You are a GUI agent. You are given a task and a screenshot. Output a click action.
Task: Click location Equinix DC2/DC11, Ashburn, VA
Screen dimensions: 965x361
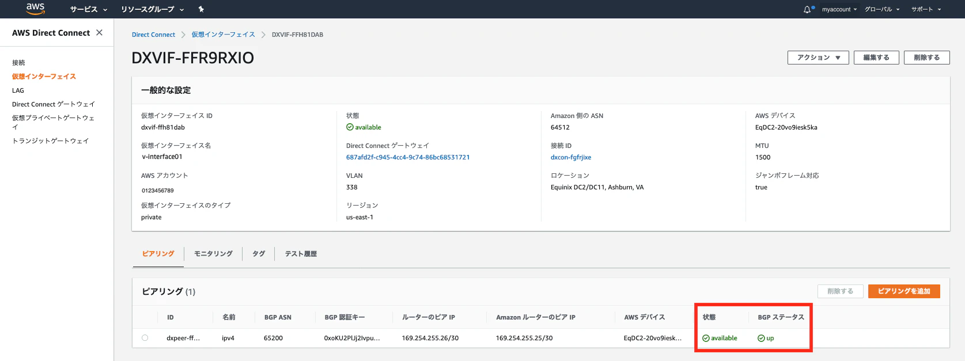pyautogui.click(x=597, y=187)
